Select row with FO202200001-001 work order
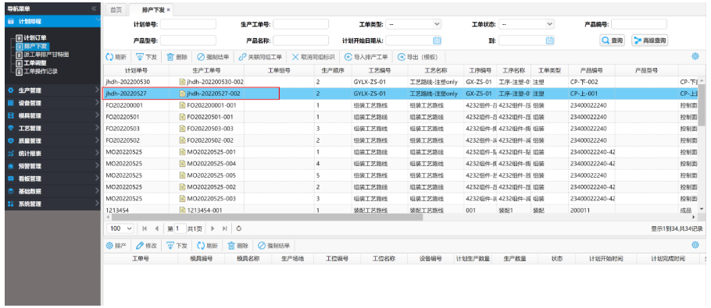Image resolution: width=711 pixels, height=308 pixels. click(401, 105)
